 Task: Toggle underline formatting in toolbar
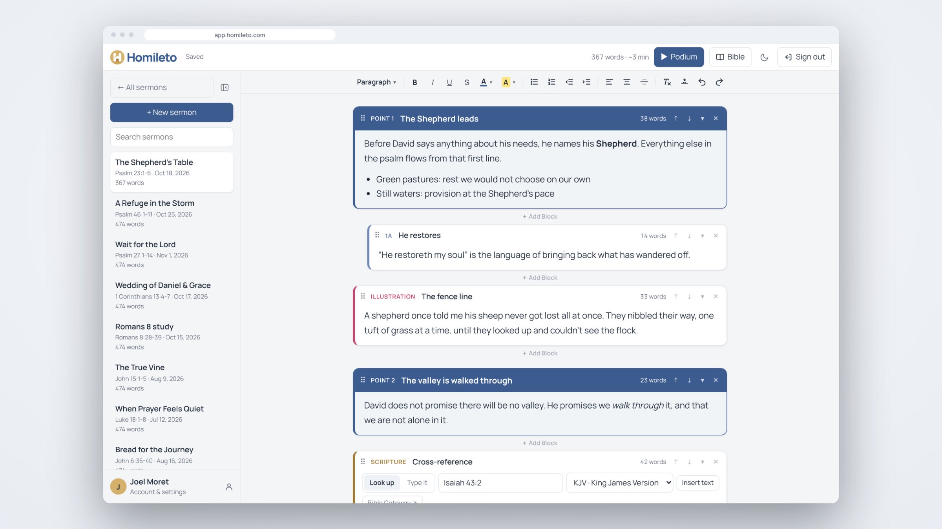click(x=449, y=82)
